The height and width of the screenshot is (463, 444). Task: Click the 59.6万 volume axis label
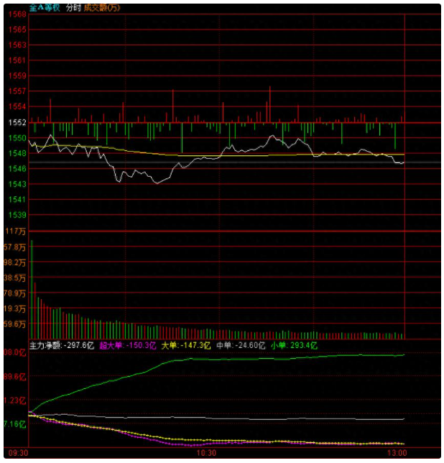coord(16,324)
